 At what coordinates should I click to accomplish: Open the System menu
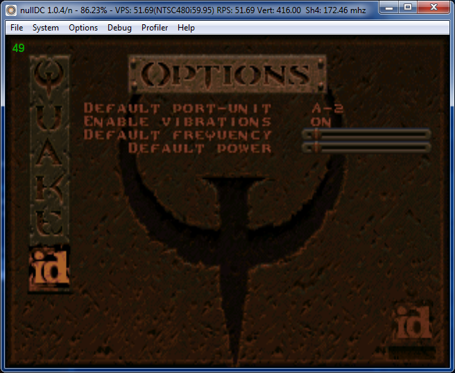coord(46,28)
